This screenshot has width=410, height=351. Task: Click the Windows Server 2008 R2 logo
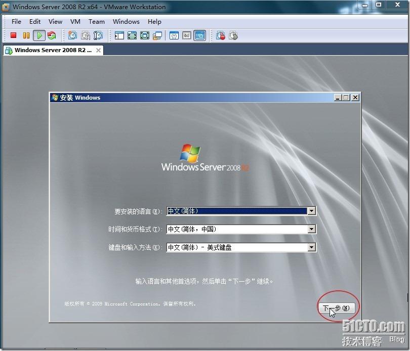click(x=206, y=158)
